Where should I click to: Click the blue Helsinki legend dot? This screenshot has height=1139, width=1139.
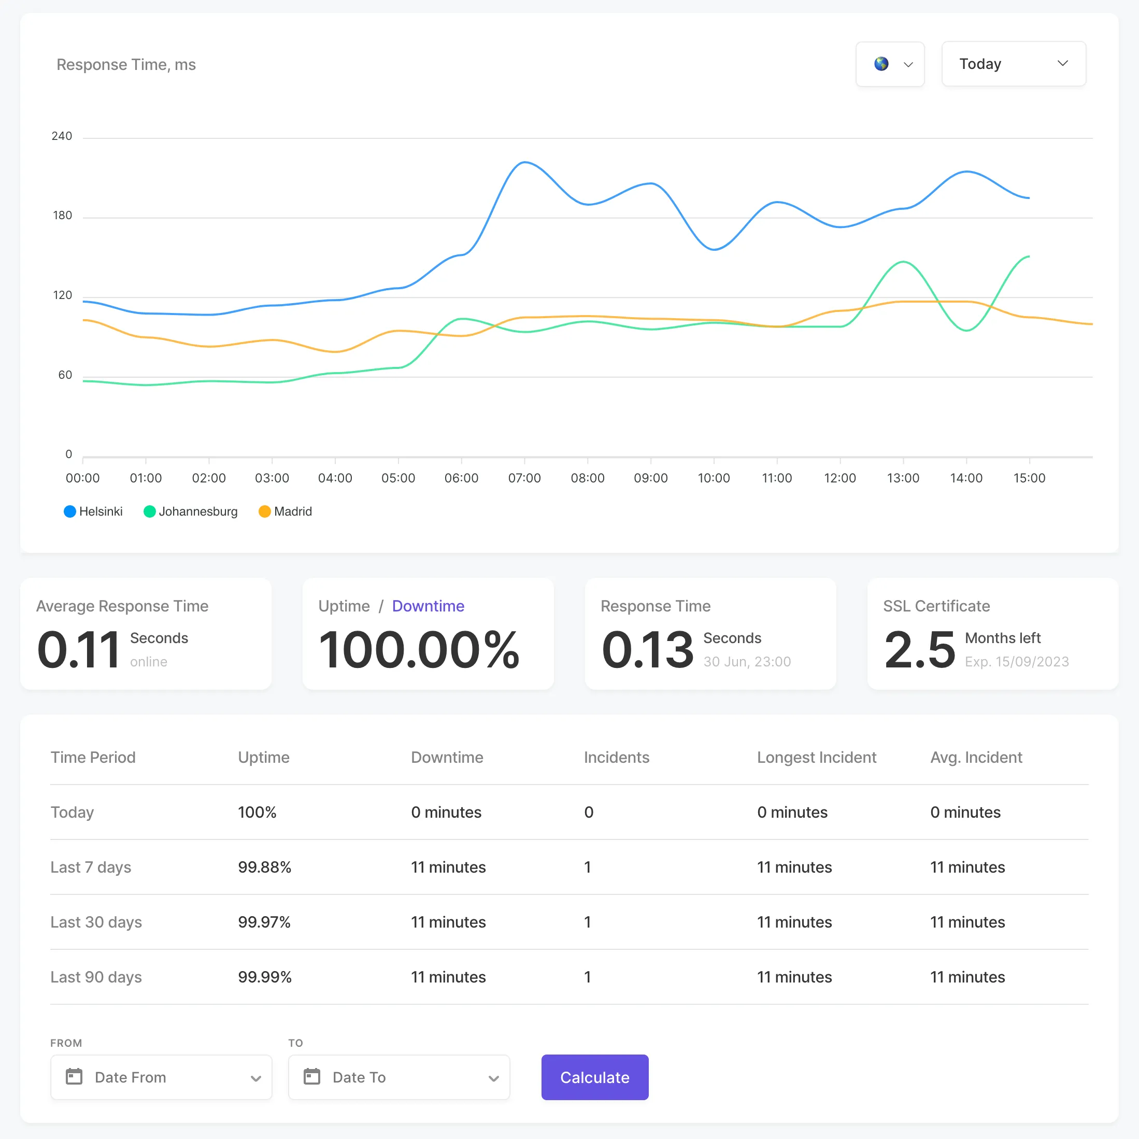click(69, 511)
